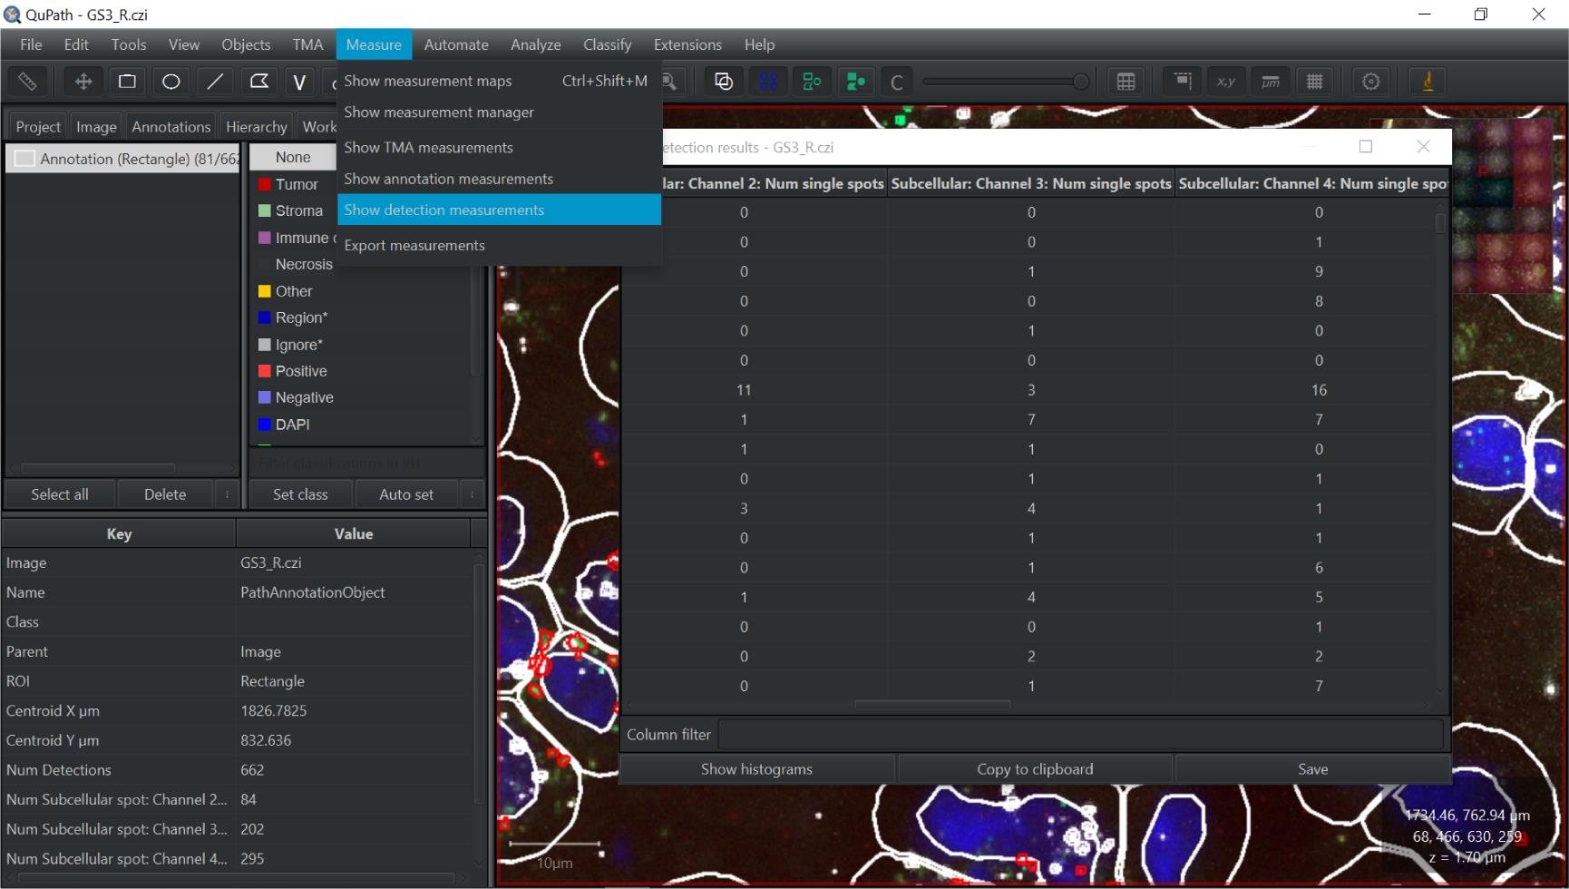Switch to the Hierarchy tab

click(256, 127)
